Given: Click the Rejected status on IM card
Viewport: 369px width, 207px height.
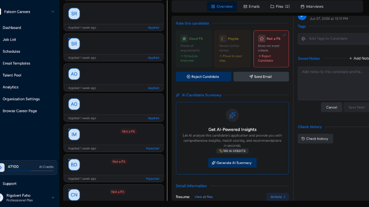Looking at the screenshot, I should point(152,148).
